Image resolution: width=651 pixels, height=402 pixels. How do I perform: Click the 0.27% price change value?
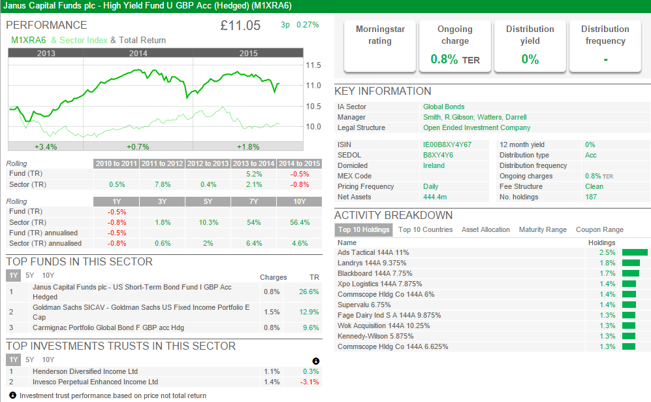[308, 25]
